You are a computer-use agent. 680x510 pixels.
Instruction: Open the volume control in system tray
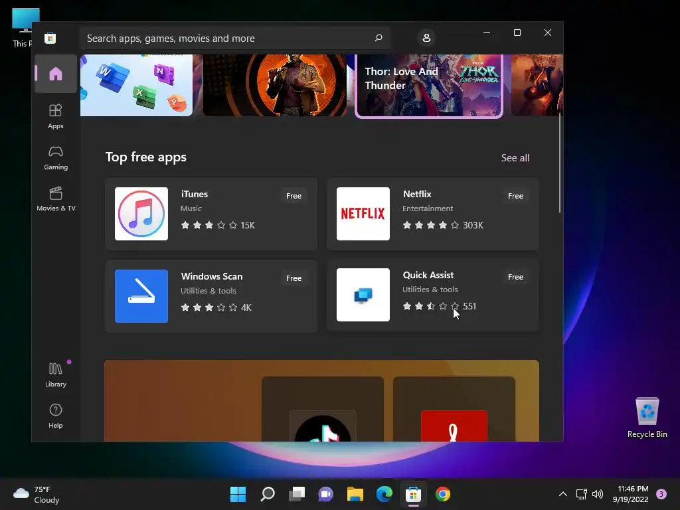coord(598,494)
